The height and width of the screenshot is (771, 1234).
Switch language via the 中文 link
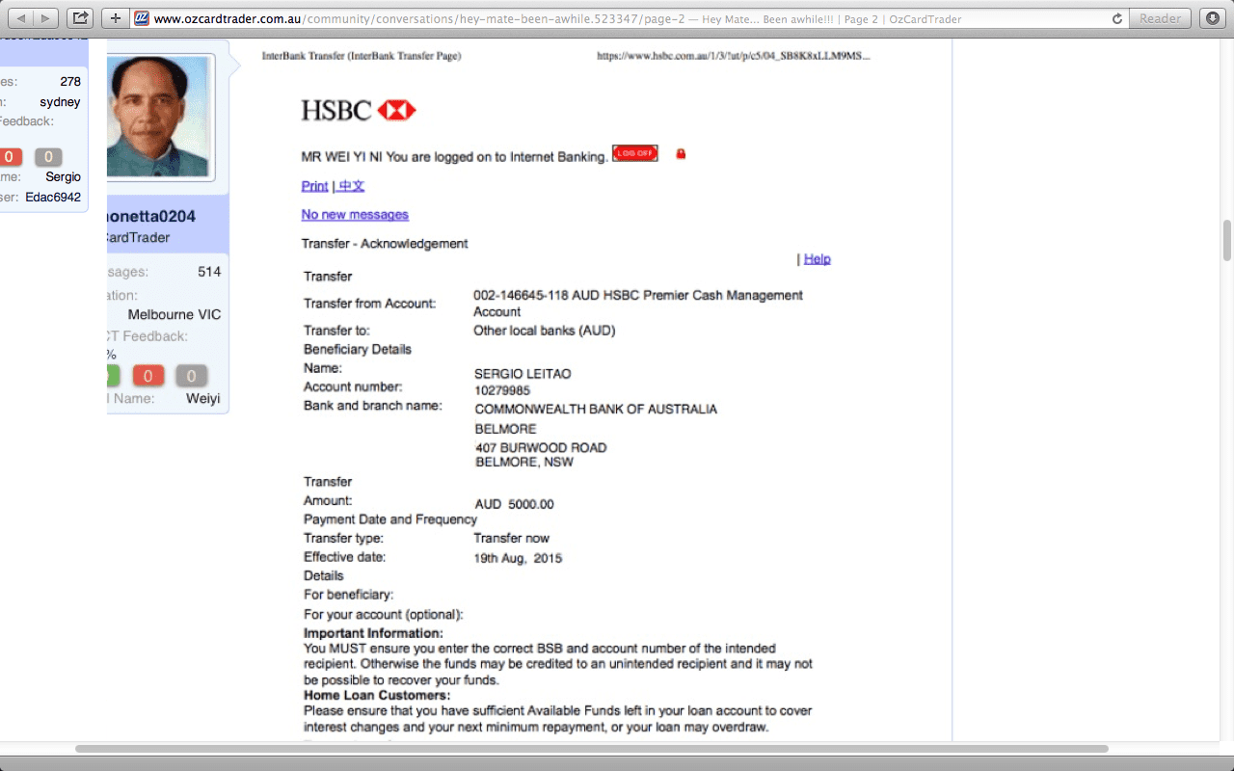click(x=351, y=186)
